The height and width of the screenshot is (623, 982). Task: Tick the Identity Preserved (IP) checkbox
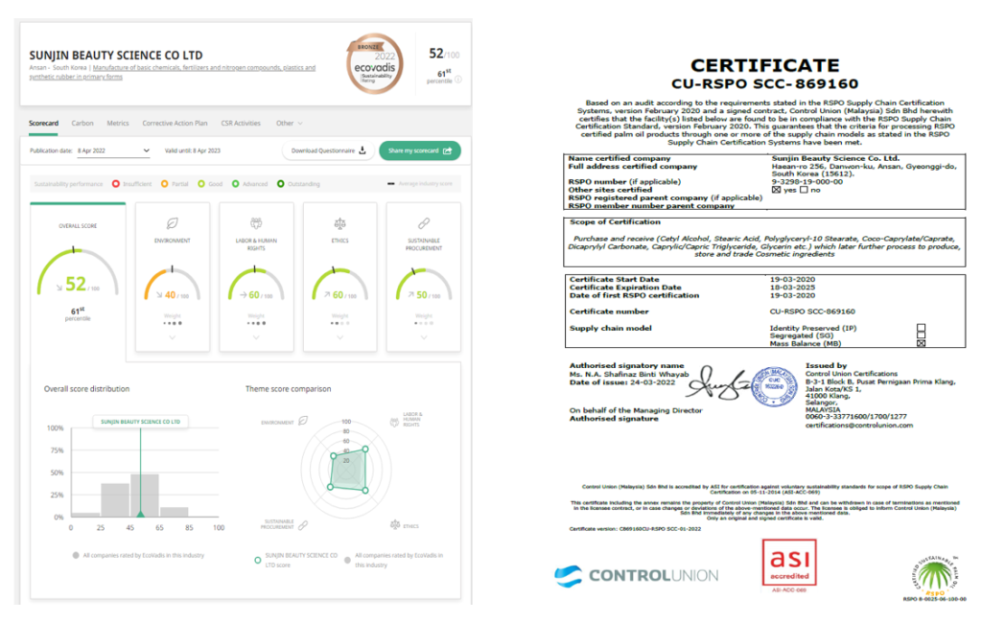(x=921, y=328)
